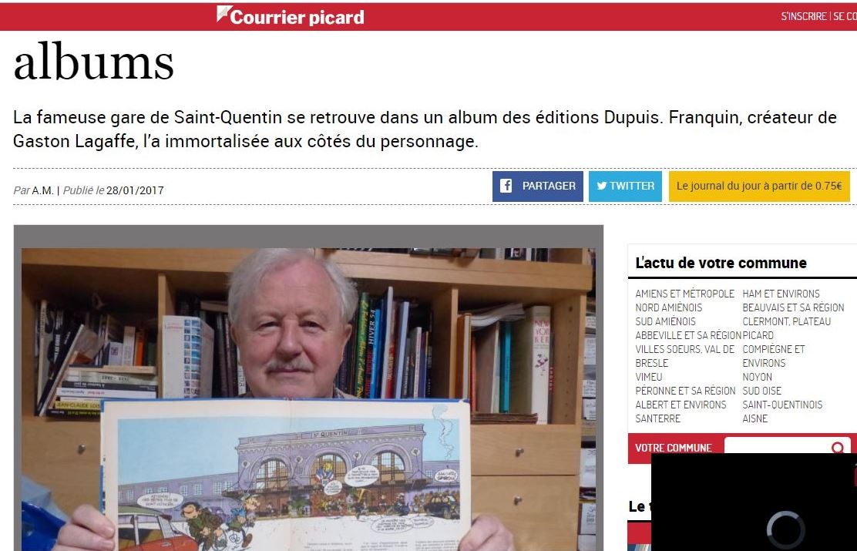The width and height of the screenshot is (857, 551).
Task: Select the PÉRONNE ET SA RÉGION link
Action: tap(685, 391)
